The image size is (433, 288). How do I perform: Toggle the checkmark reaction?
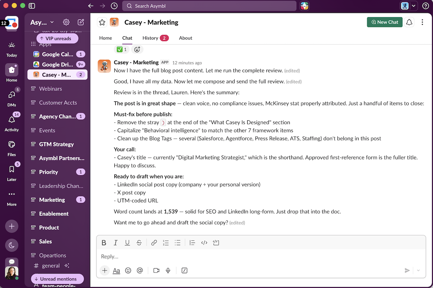click(x=121, y=49)
